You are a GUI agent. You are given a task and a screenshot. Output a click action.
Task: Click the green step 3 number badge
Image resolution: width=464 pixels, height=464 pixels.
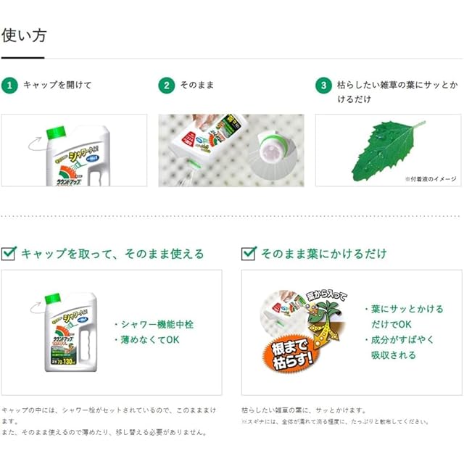coord(323,86)
